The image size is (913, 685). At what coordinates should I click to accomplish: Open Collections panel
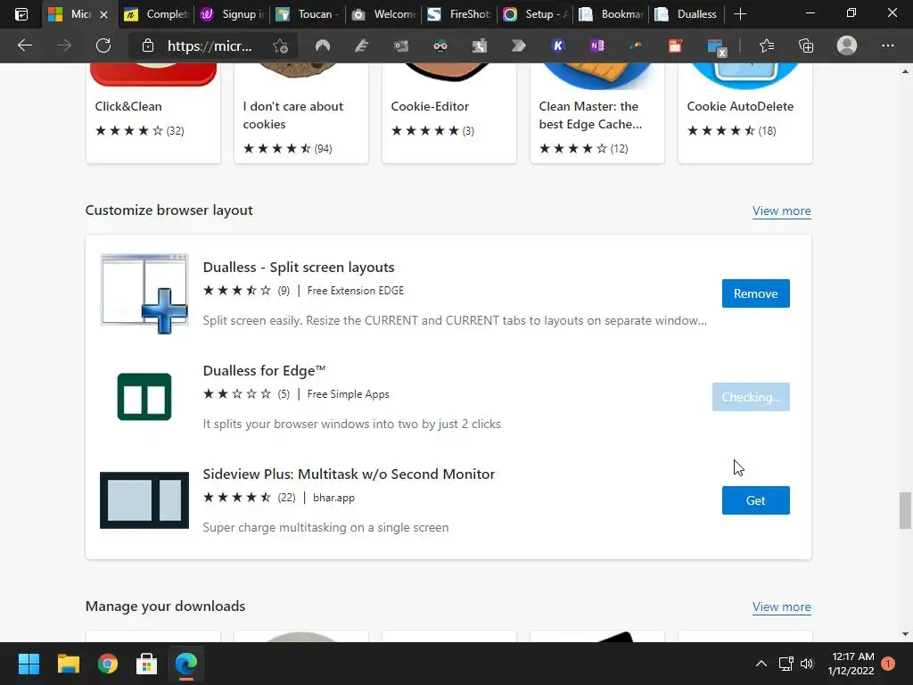(806, 45)
